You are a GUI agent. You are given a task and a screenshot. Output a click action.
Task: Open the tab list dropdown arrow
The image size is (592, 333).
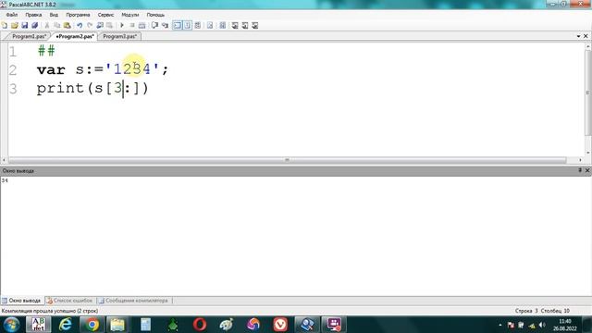coord(578,36)
